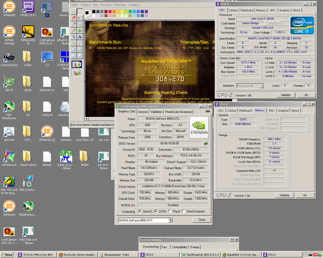Choose the Fill with color bucket tool
This screenshot has height=258, width=323.
pos(80,18)
